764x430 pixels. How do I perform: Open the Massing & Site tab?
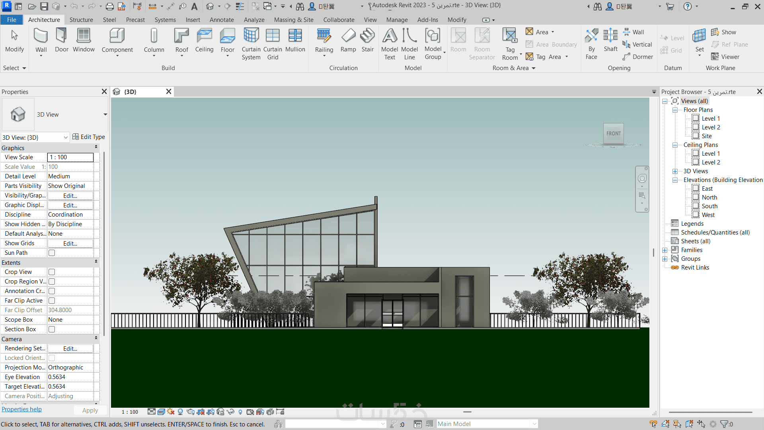point(293,20)
